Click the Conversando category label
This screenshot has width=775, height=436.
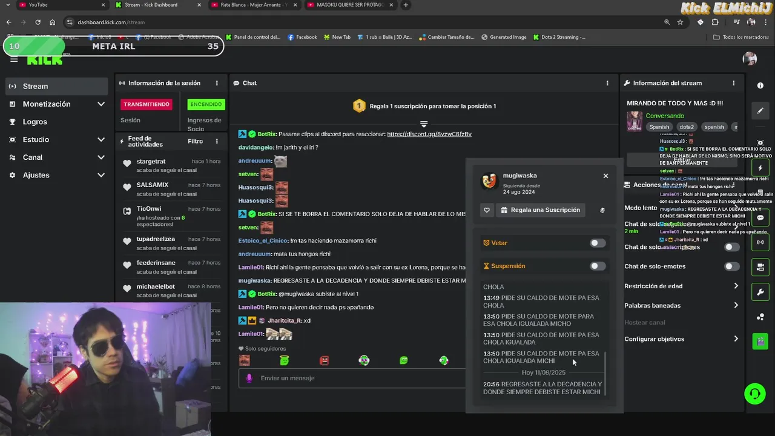click(665, 116)
